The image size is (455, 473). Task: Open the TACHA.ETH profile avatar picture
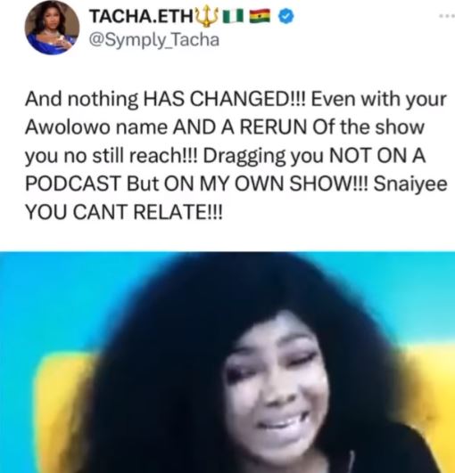pos(52,28)
